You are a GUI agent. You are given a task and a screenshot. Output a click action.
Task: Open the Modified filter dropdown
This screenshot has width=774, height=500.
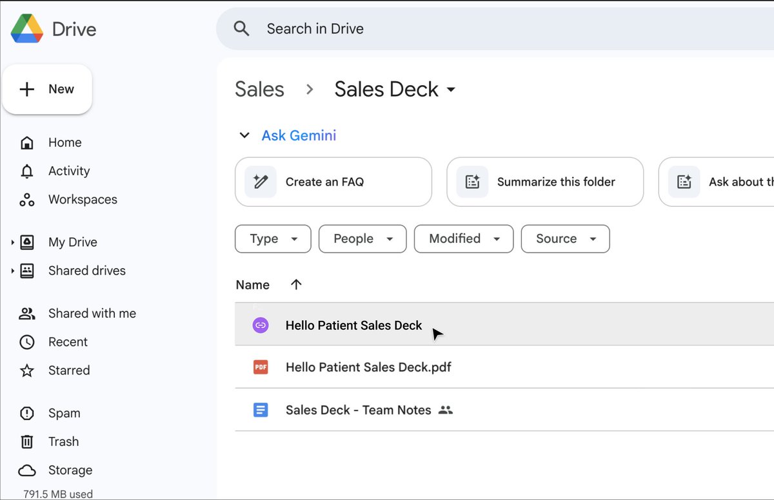pos(463,239)
